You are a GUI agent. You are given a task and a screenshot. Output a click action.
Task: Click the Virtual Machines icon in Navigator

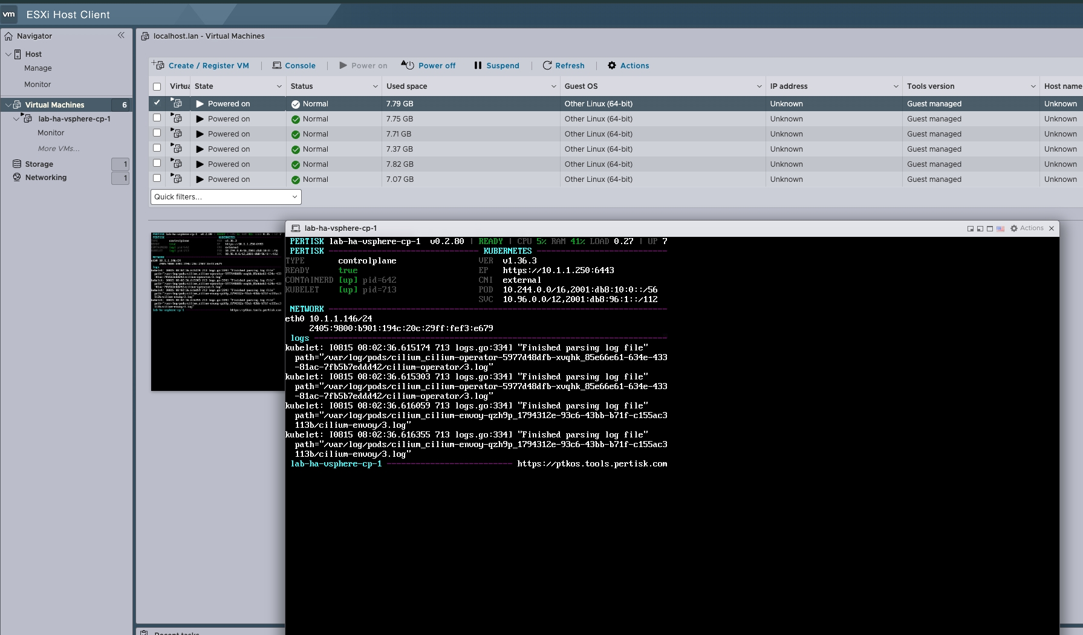click(17, 105)
